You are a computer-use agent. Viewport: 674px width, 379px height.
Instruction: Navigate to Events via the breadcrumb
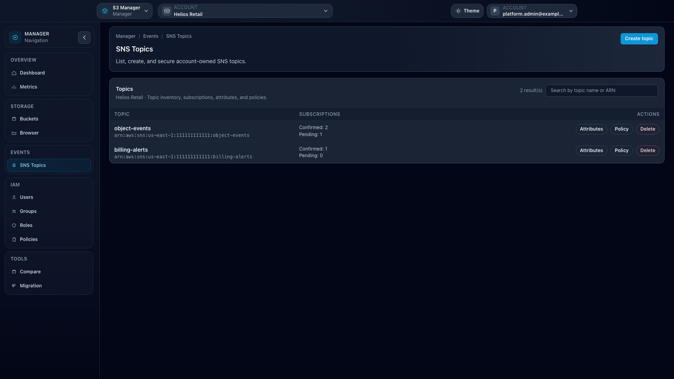pos(151,36)
